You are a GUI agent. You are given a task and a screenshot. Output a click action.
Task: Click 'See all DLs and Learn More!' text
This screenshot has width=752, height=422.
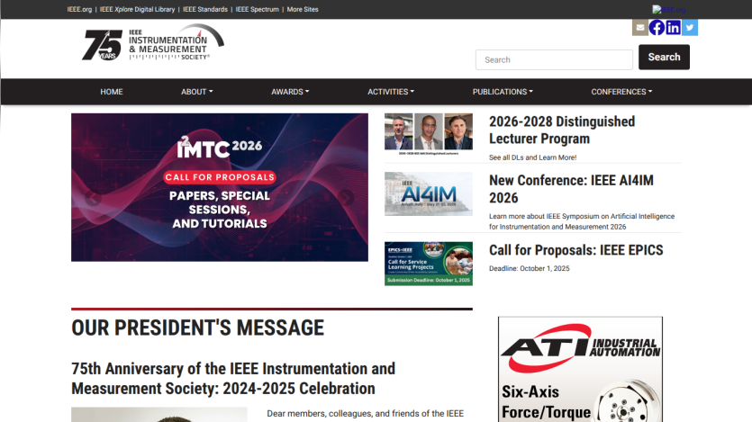coord(533,157)
